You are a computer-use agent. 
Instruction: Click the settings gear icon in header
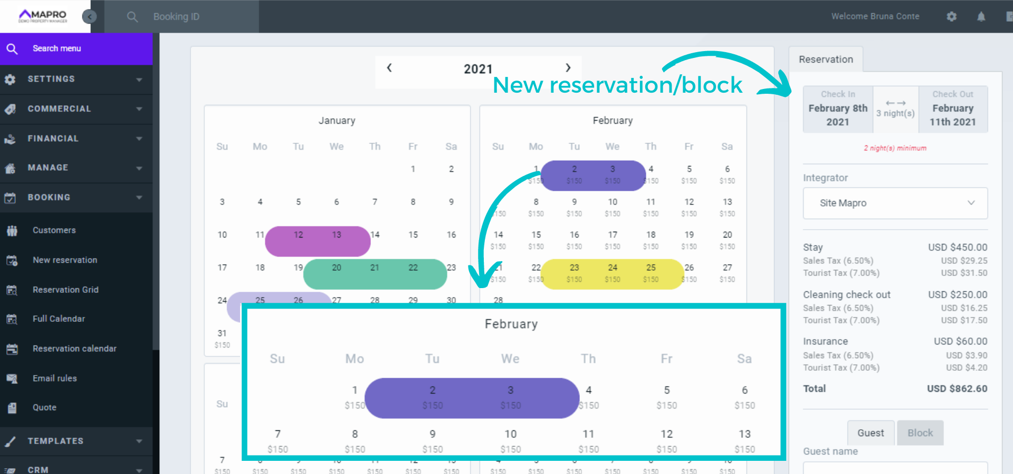point(951,16)
